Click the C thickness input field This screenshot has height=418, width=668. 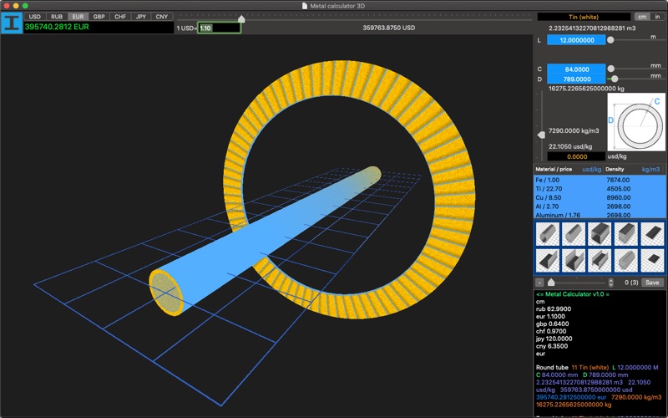pos(576,69)
